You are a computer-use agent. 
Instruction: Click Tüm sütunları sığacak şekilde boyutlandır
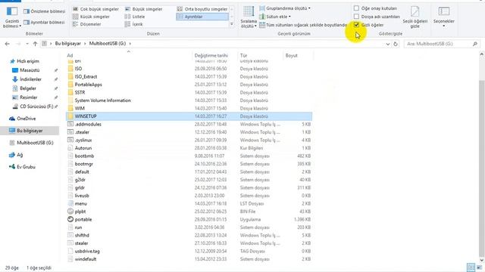[303, 25]
